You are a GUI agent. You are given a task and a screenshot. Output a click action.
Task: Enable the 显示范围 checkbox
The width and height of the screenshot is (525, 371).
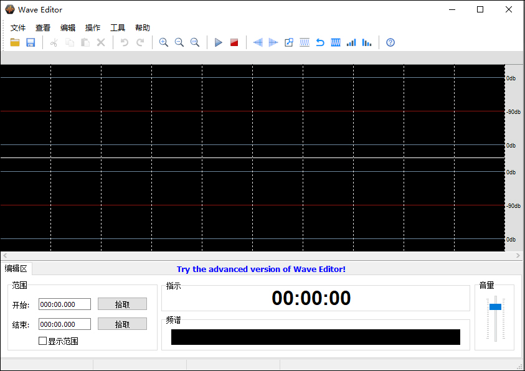click(x=43, y=340)
